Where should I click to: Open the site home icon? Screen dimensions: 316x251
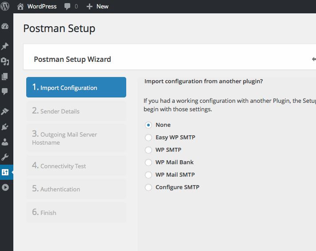(x=20, y=7)
